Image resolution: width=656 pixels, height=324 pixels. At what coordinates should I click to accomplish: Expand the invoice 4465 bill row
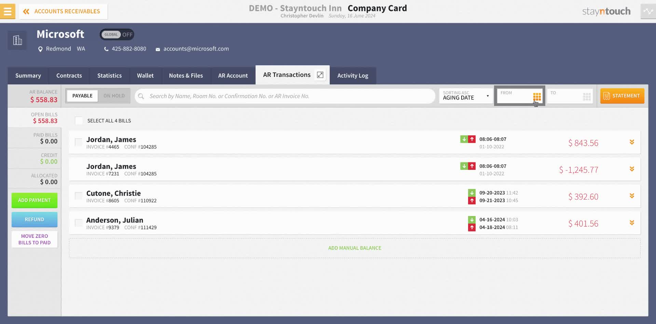pos(632,142)
